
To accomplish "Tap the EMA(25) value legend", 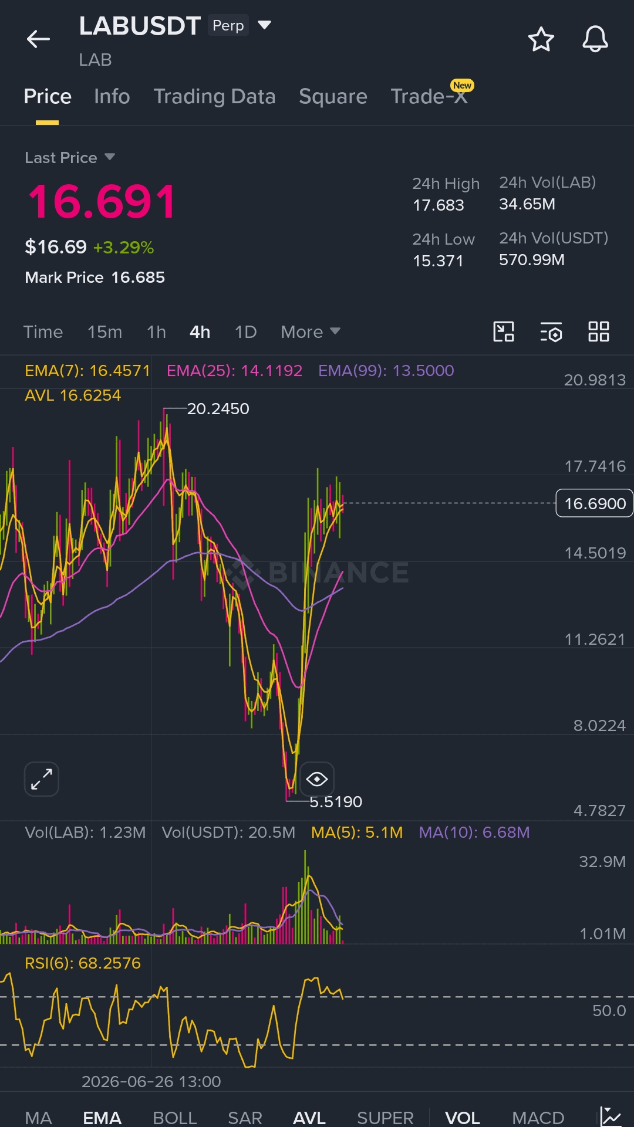I will [235, 370].
